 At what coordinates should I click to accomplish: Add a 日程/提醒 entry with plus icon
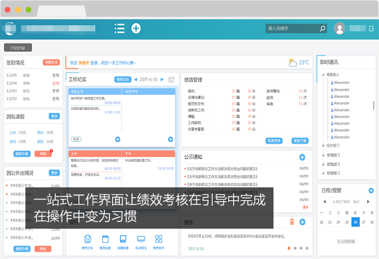(x=371, y=191)
